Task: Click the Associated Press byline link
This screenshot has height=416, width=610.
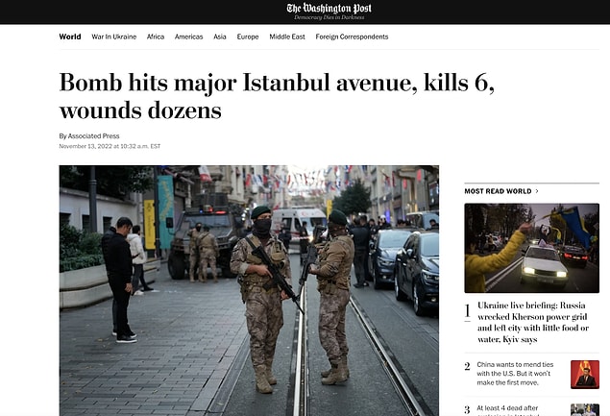Action: pyautogui.click(x=93, y=135)
